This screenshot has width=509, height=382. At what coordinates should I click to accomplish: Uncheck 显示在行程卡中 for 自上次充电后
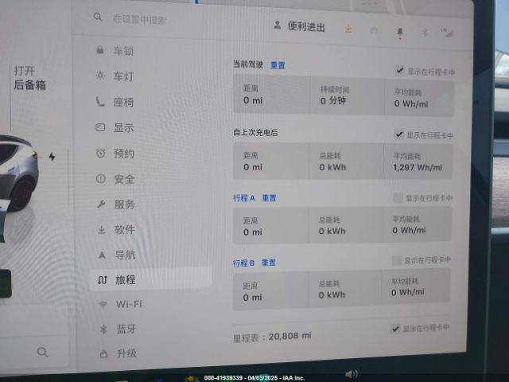click(x=399, y=135)
